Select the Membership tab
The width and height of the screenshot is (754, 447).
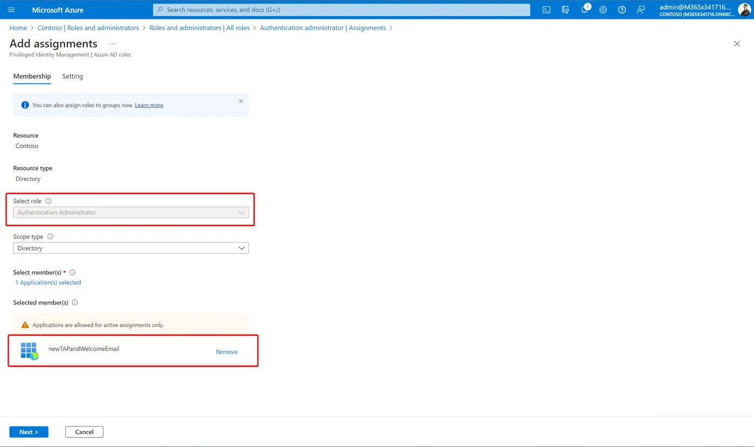[x=32, y=76]
